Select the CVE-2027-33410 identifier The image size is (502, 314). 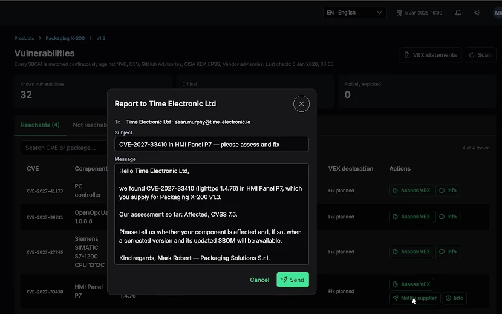click(x=45, y=292)
